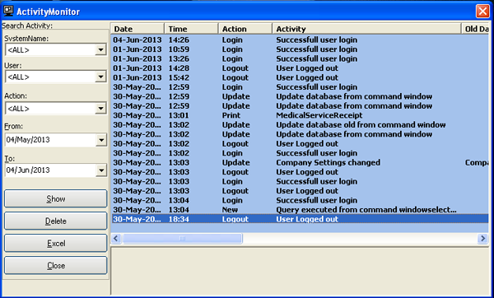Click 'Company Settings changed' activity cell
The width and height of the screenshot is (494, 298).
(x=328, y=163)
